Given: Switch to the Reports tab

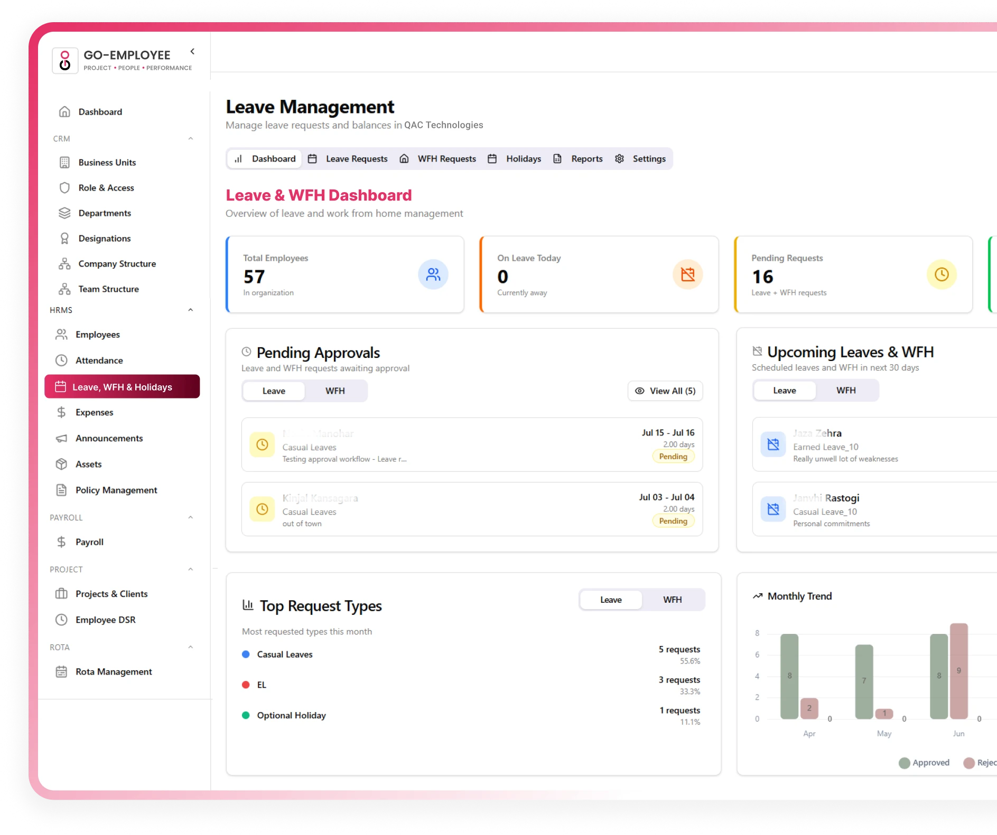Looking at the screenshot, I should coord(578,159).
